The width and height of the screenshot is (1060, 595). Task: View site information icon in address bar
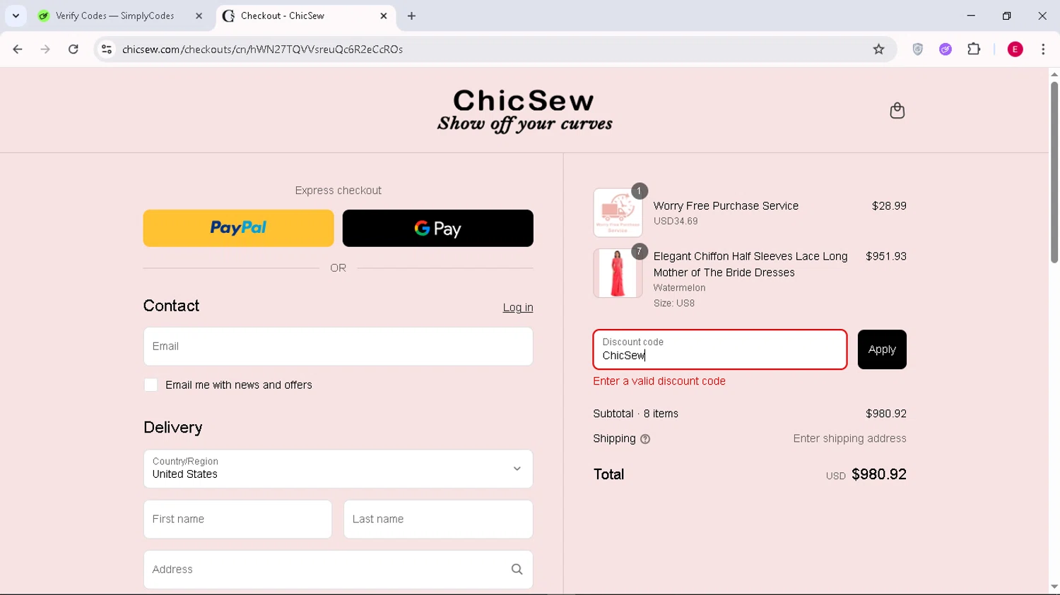point(107,49)
